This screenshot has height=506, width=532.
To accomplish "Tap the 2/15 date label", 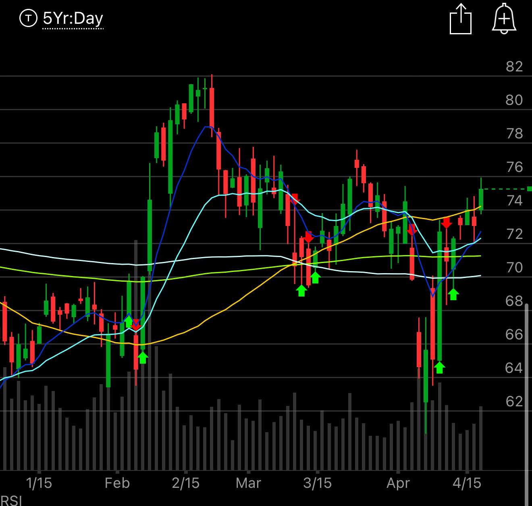I will click(x=185, y=483).
